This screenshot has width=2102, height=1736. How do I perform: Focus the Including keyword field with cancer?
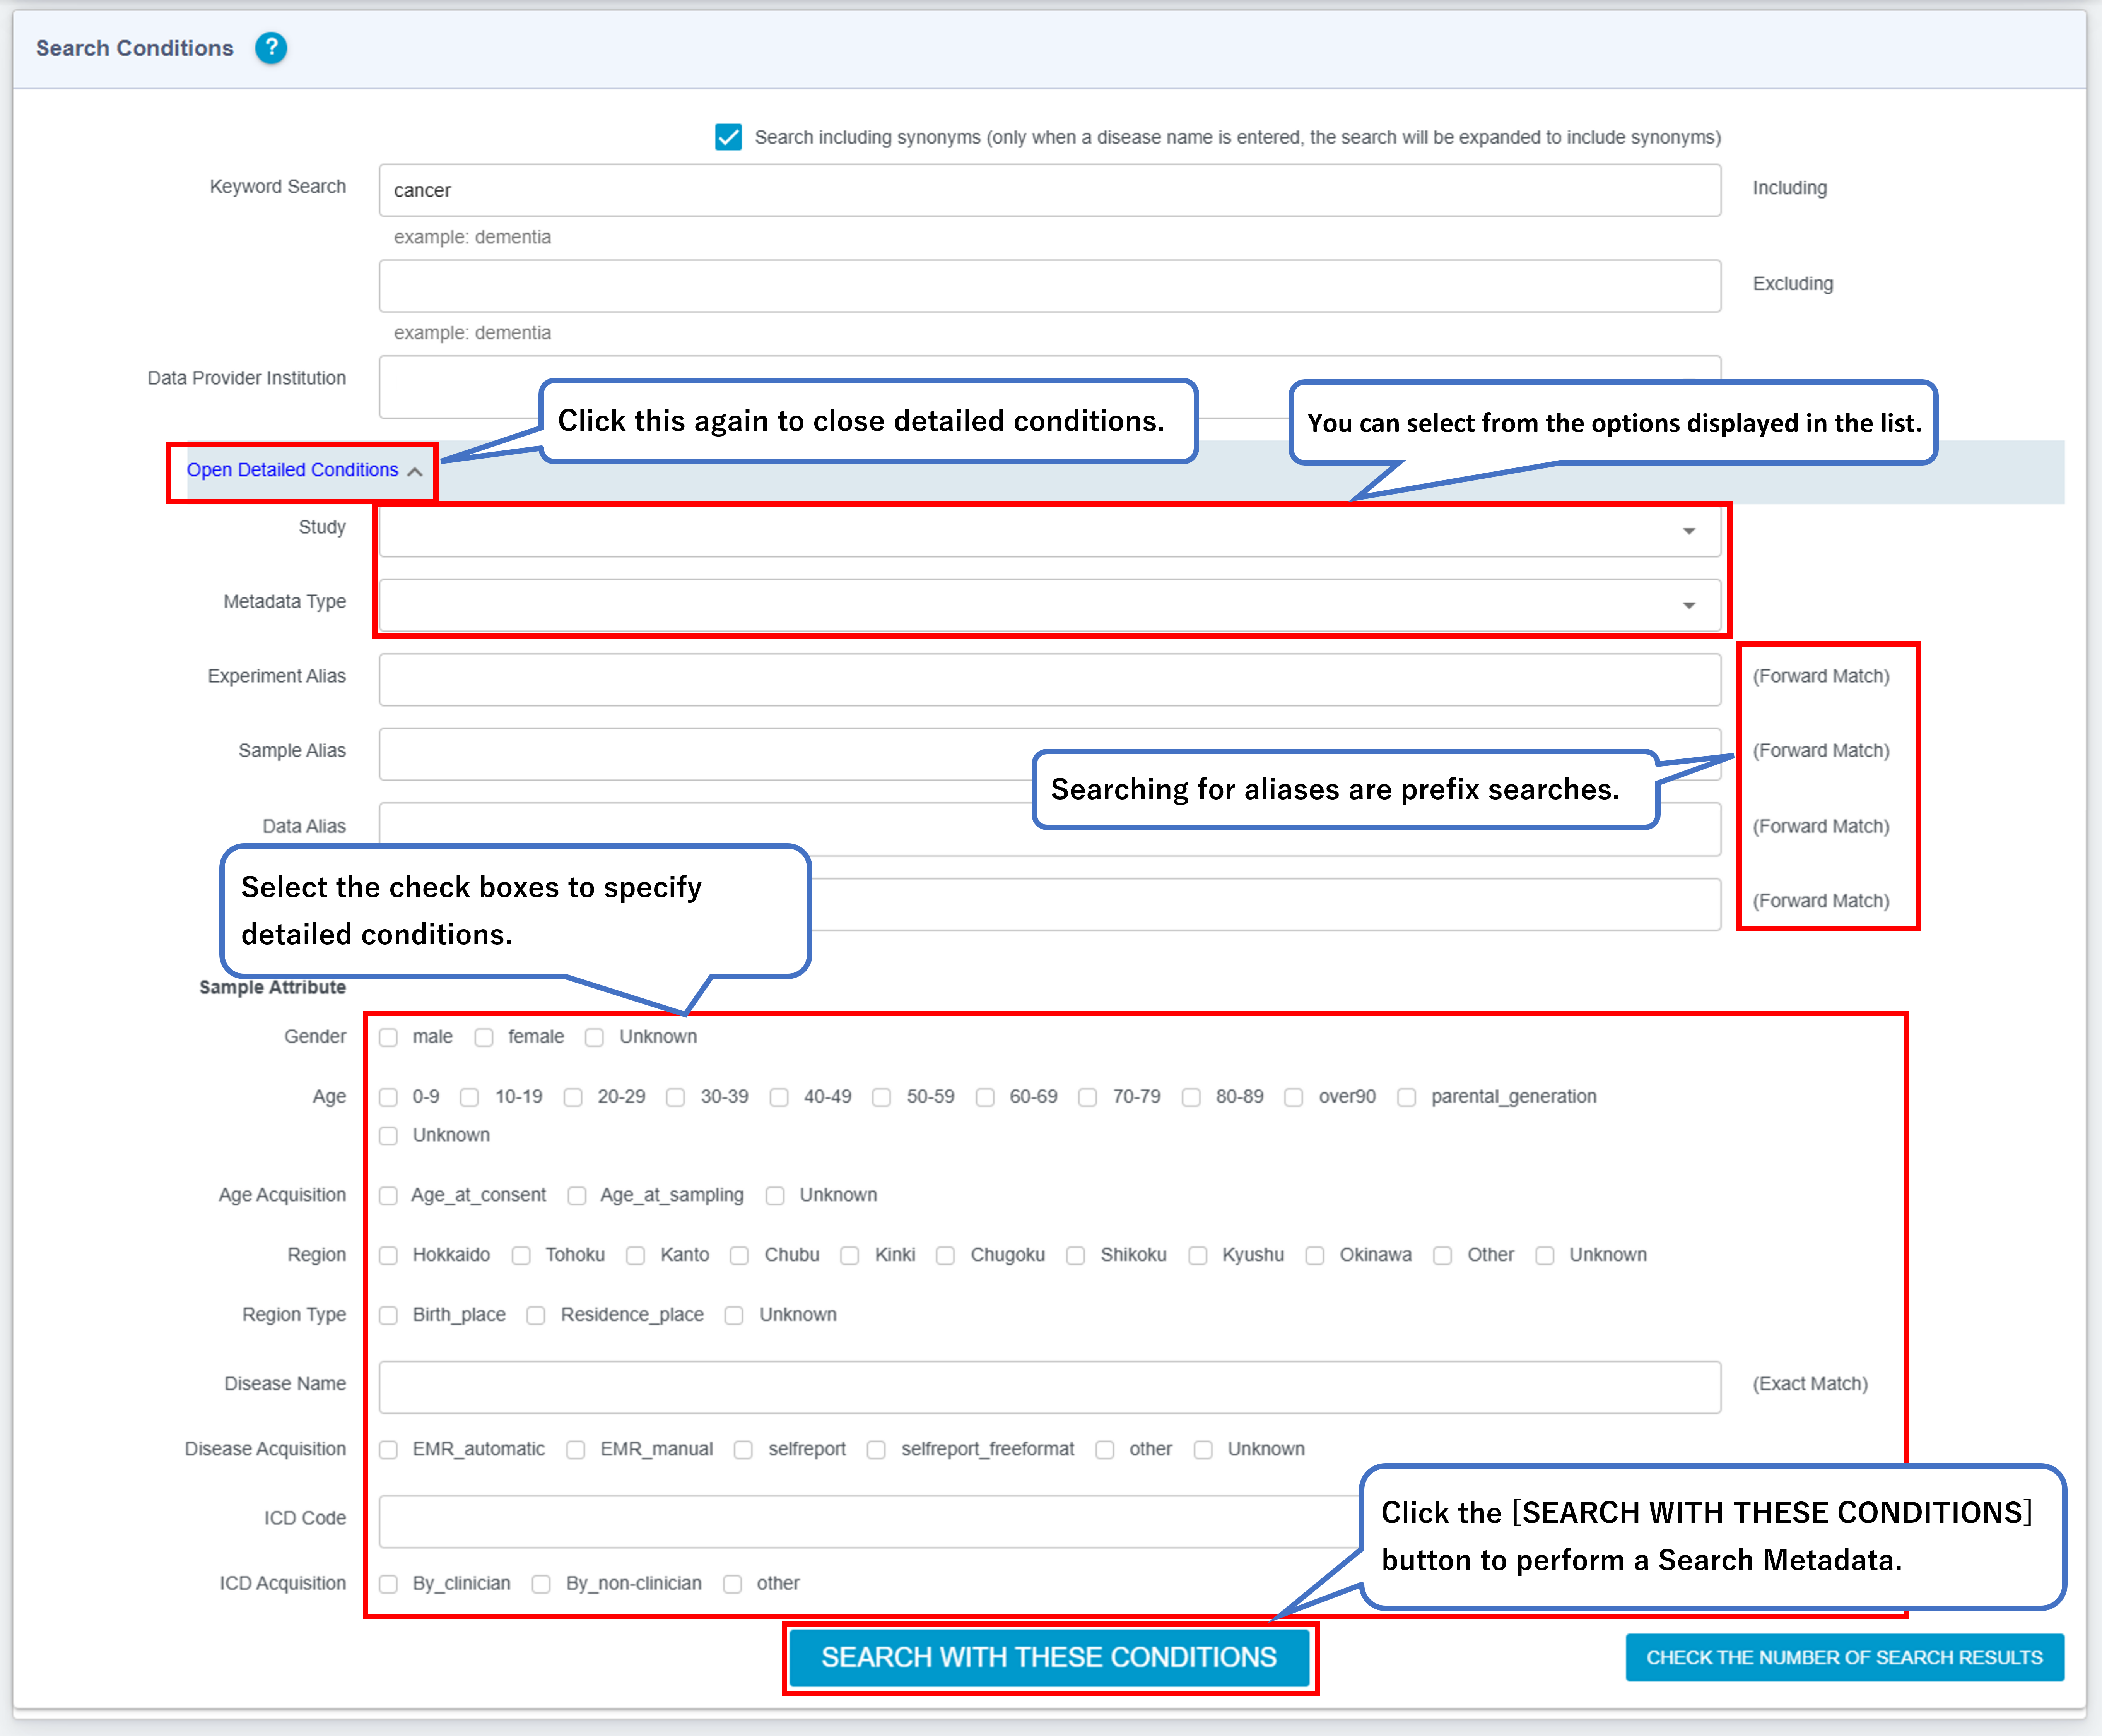[1049, 190]
